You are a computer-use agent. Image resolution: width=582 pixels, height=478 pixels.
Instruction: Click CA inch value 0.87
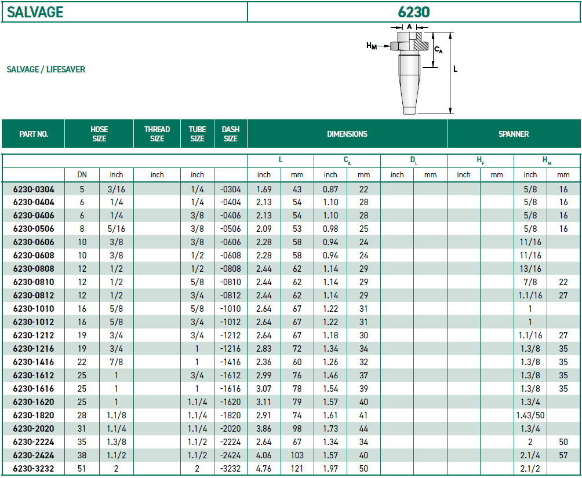[x=330, y=189]
